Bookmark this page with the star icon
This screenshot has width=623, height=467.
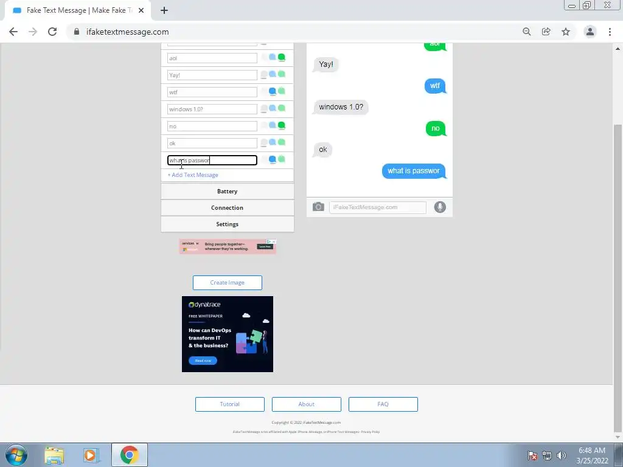(566, 32)
